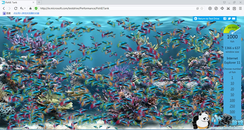Viewport: 244px width, 130px height.
Task: Set fish count to 20
Action: pyautogui.click(x=232, y=89)
